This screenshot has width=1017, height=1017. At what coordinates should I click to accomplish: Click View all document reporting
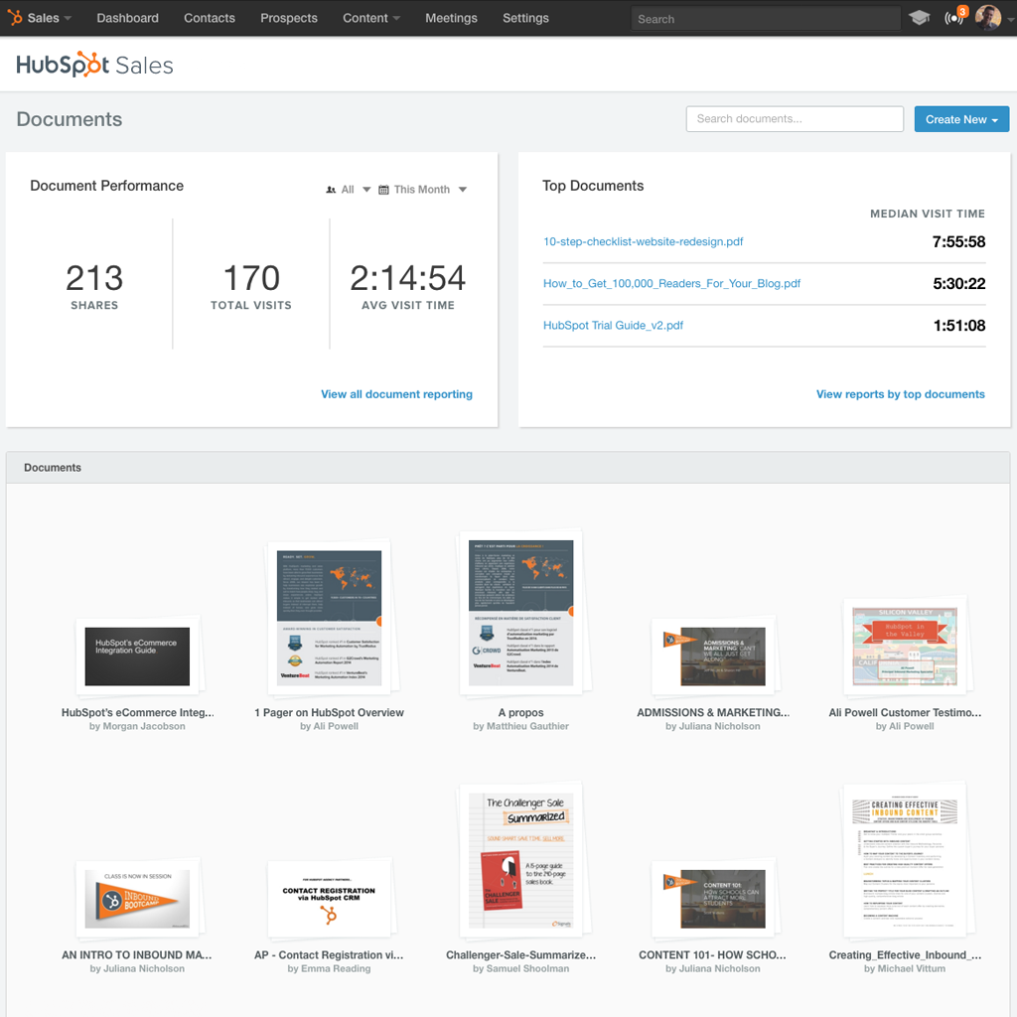(396, 394)
